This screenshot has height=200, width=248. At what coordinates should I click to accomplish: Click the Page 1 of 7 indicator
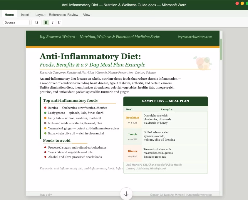(x=46, y=195)
